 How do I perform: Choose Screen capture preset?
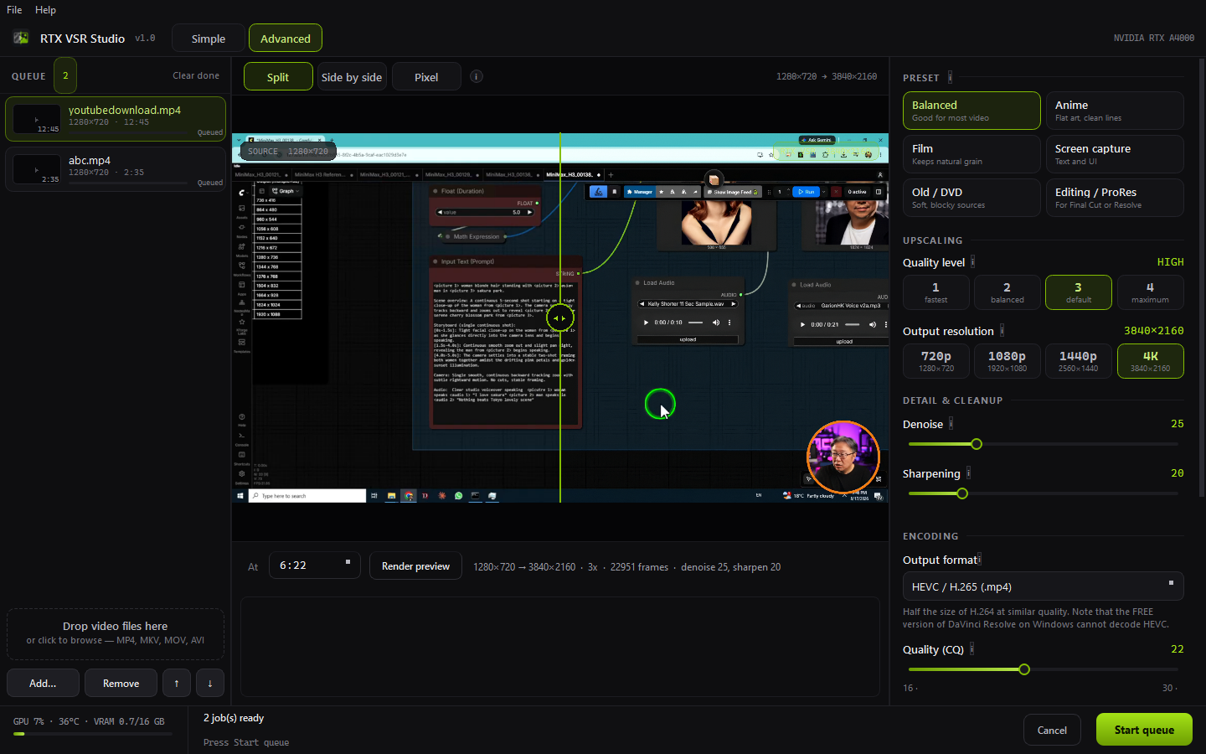click(x=1115, y=154)
